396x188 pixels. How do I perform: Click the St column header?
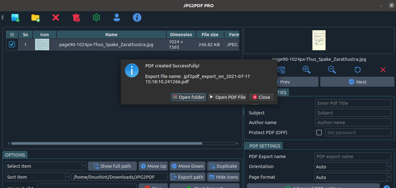click(x=12, y=35)
